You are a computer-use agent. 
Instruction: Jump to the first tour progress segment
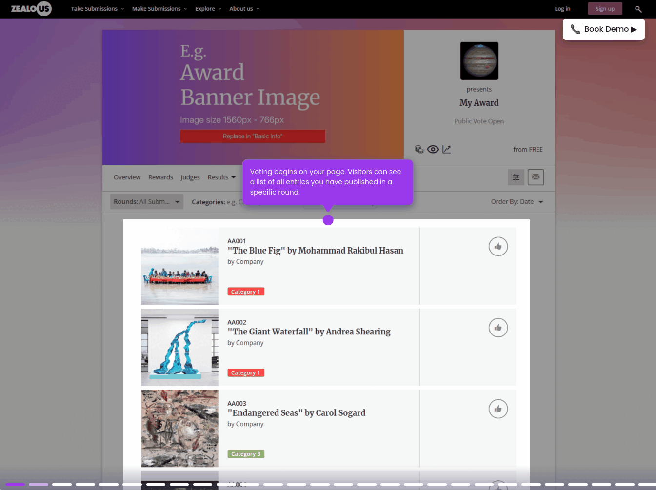click(x=15, y=484)
